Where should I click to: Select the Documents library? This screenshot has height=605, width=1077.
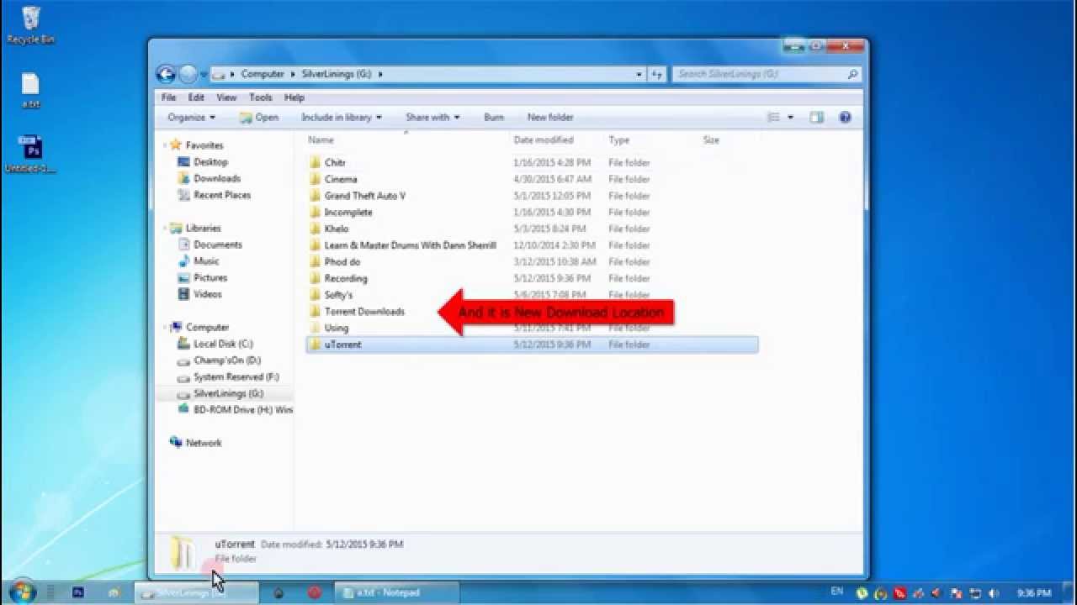[218, 245]
